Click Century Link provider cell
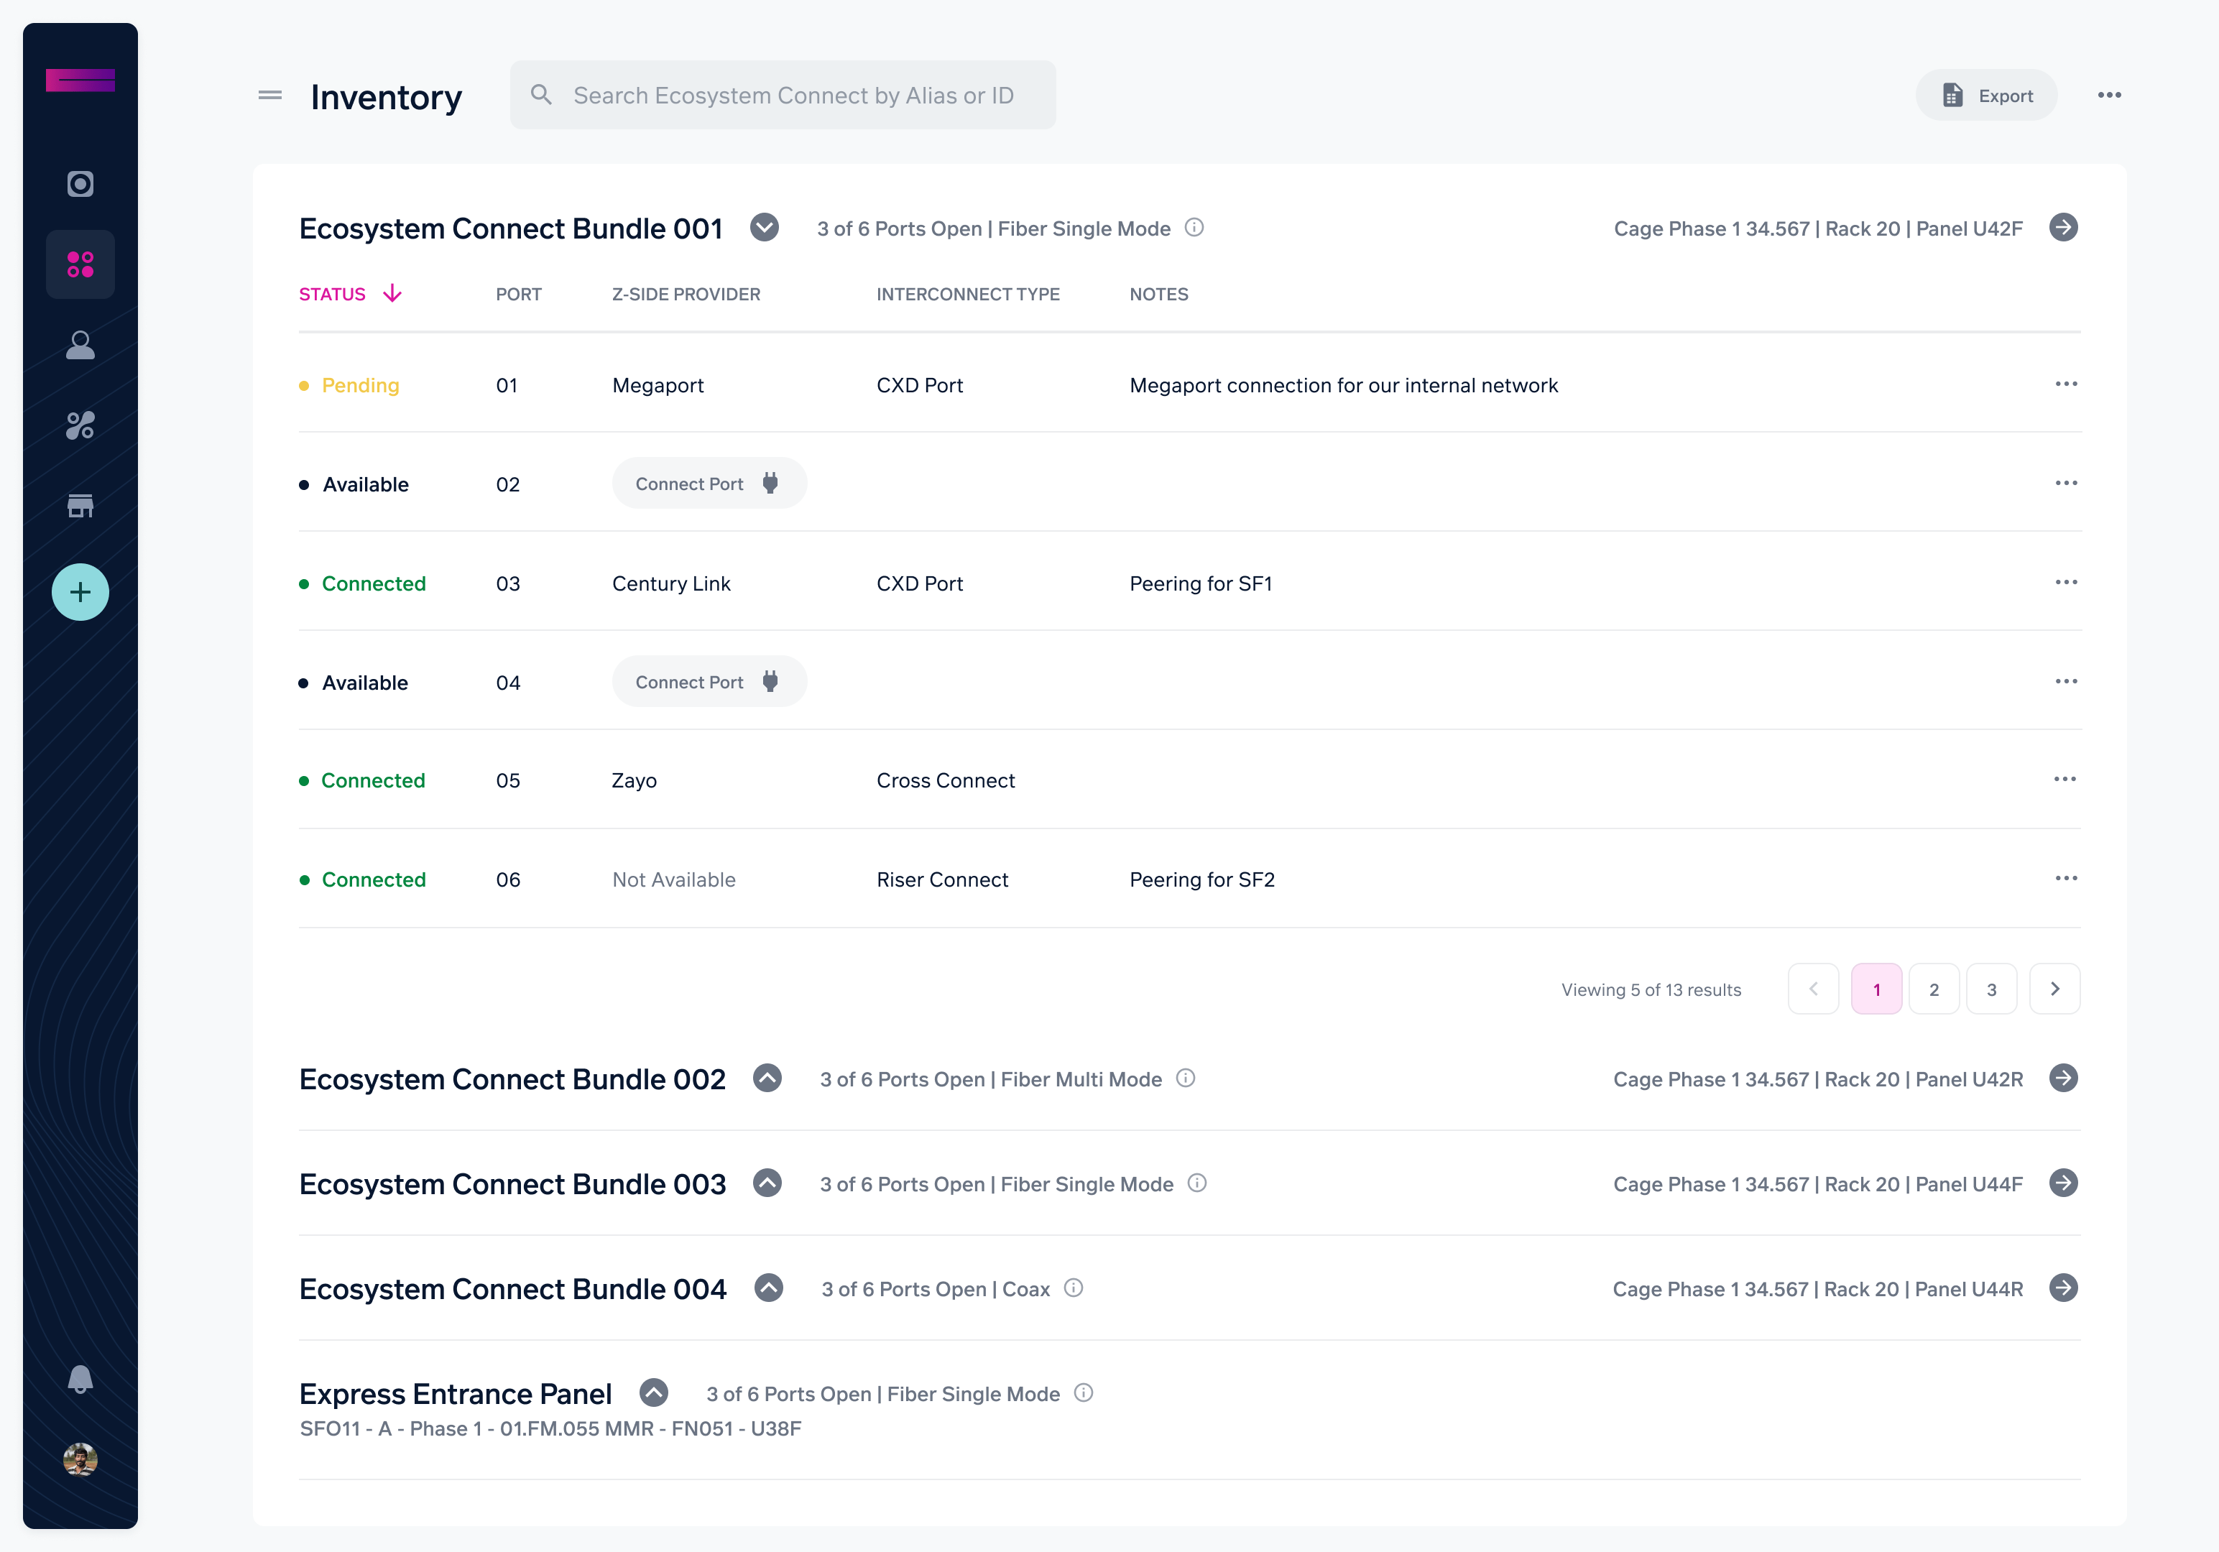Image resolution: width=2219 pixels, height=1552 pixels. pos(672,583)
